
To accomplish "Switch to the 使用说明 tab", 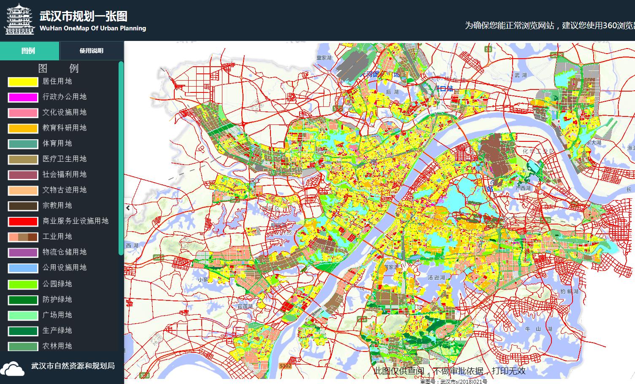I will (92, 51).
